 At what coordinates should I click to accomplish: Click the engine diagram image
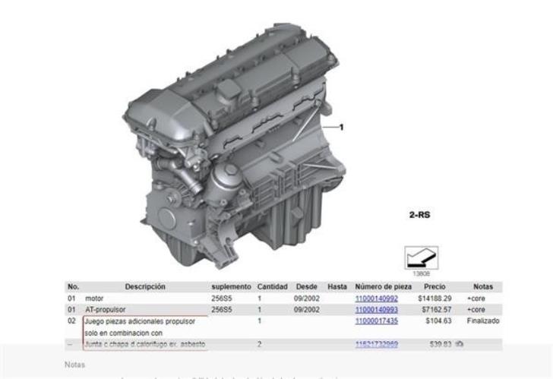click(x=235, y=147)
